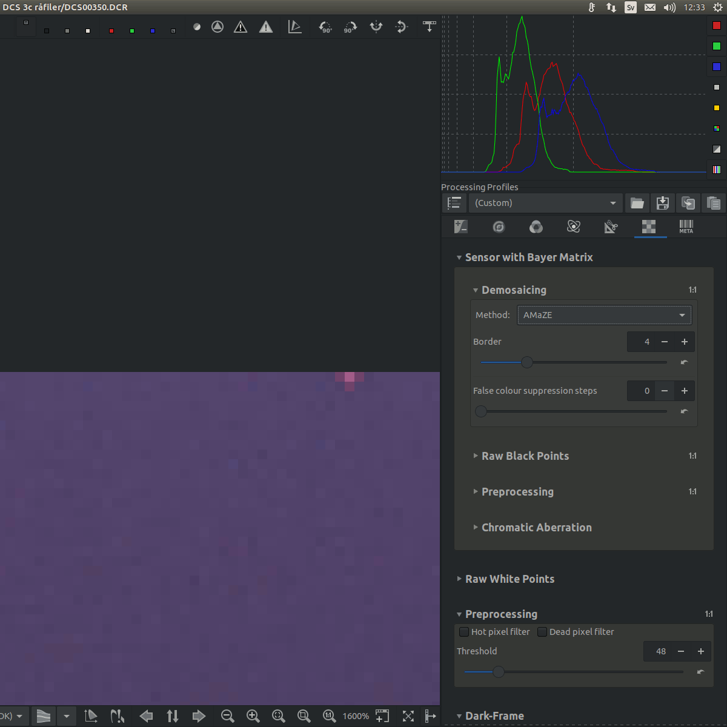Enable the clipped shadow indicator
This screenshot has height=727, width=727.
(x=241, y=27)
